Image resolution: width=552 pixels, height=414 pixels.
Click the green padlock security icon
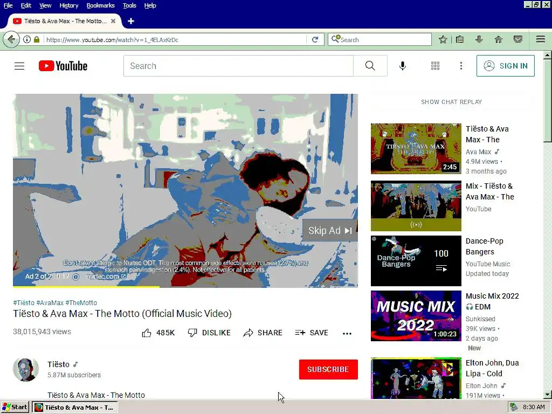pos(37,39)
